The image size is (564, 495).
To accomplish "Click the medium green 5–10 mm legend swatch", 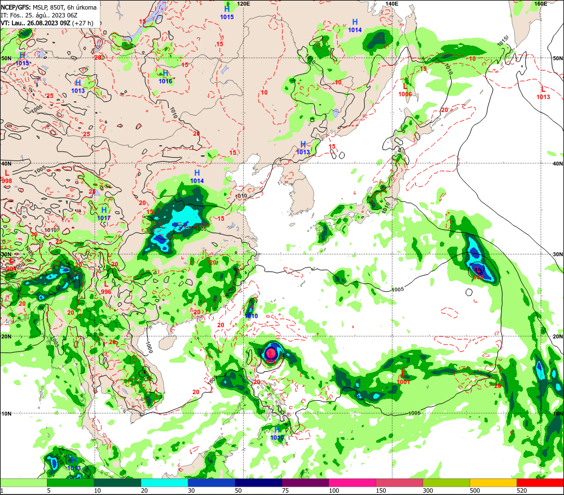I will [x=70, y=483].
